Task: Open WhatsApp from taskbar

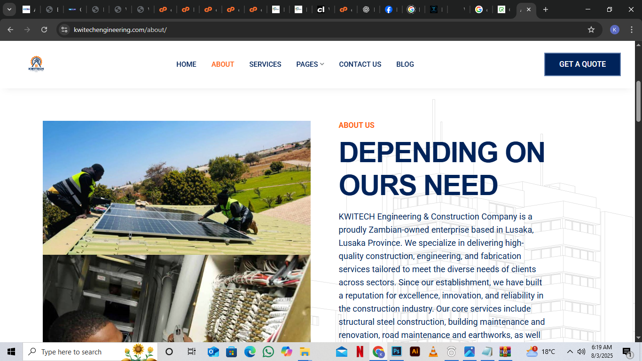Action: point(268,352)
